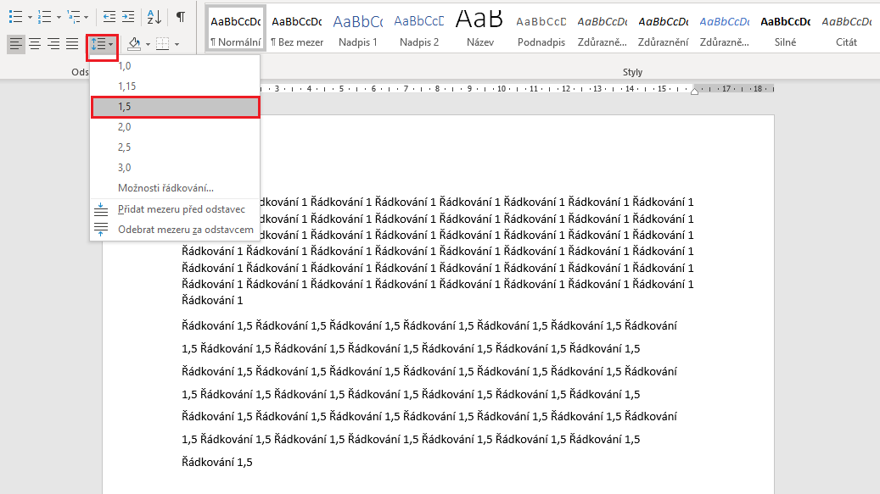The image size is (880, 494).
Task: Apply the blue Zdůrazně... style
Action: point(725,29)
